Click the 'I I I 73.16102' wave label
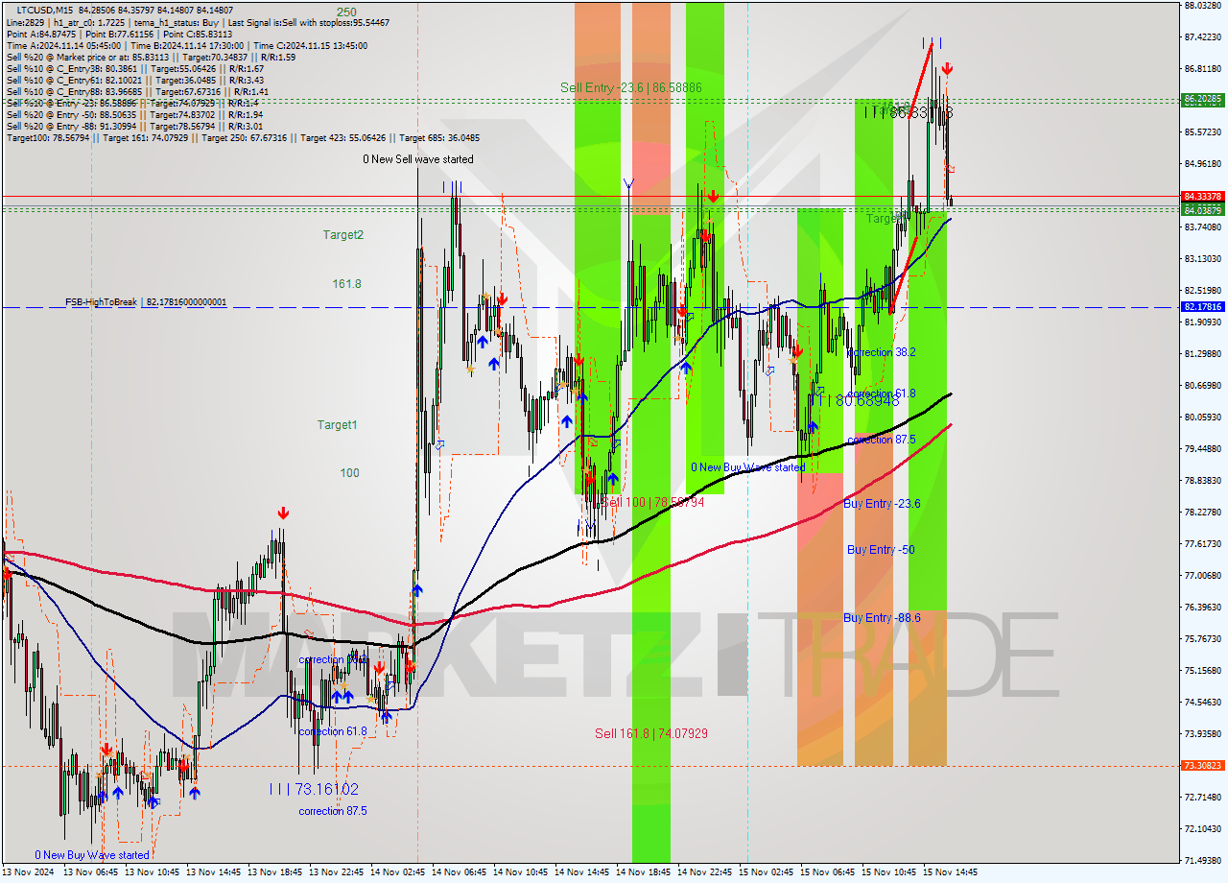The image size is (1228, 883). [314, 789]
